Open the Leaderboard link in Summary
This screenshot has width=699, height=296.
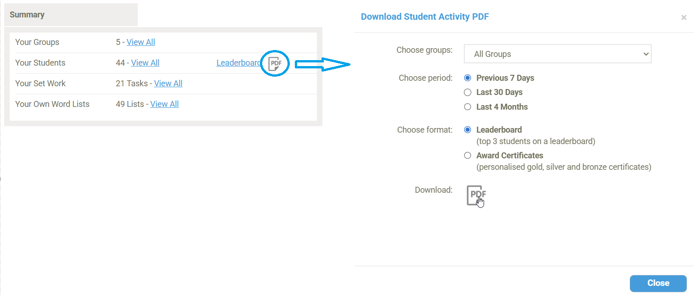[x=238, y=63]
